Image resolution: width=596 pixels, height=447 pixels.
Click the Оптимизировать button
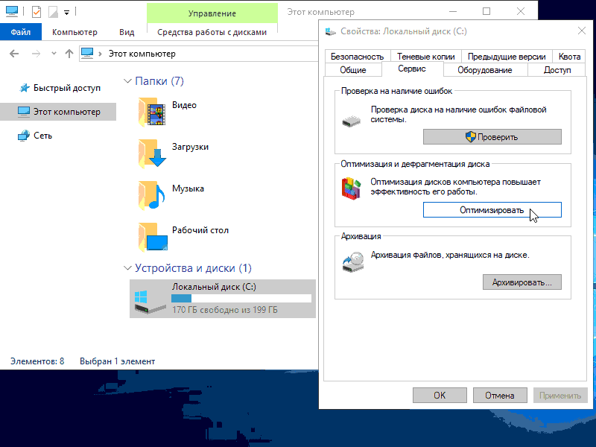pyautogui.click(x=492, y=210)
